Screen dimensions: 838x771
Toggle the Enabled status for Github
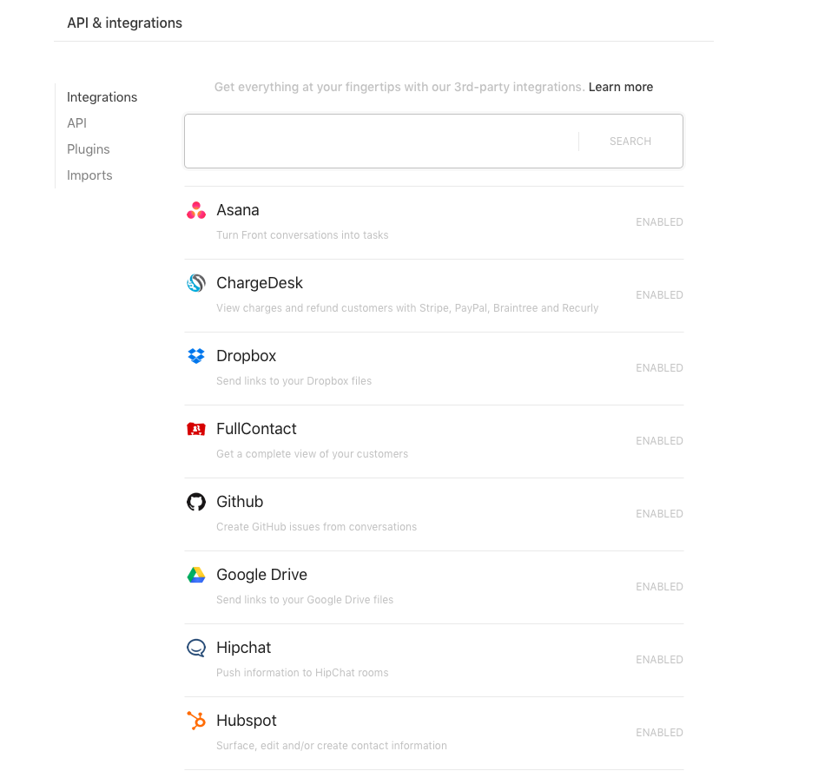pyautogui.click(x=659, y=514)
